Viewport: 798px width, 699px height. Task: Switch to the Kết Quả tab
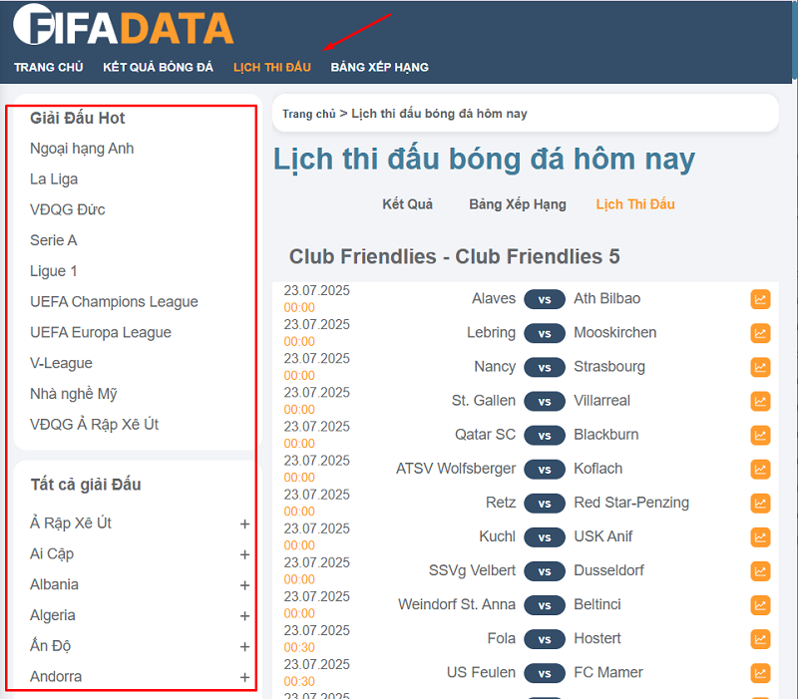(x=408, y=204)
